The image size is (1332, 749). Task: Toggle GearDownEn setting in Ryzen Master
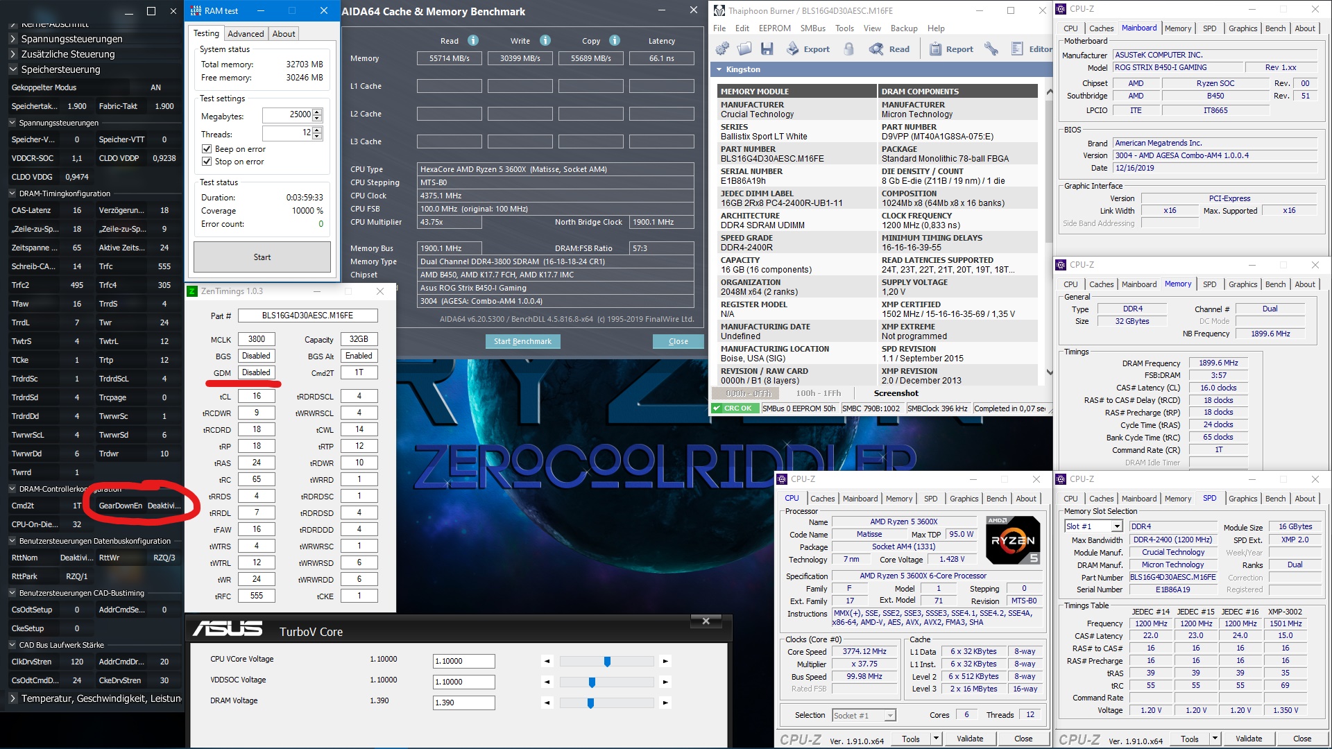(x=163, y=506)
